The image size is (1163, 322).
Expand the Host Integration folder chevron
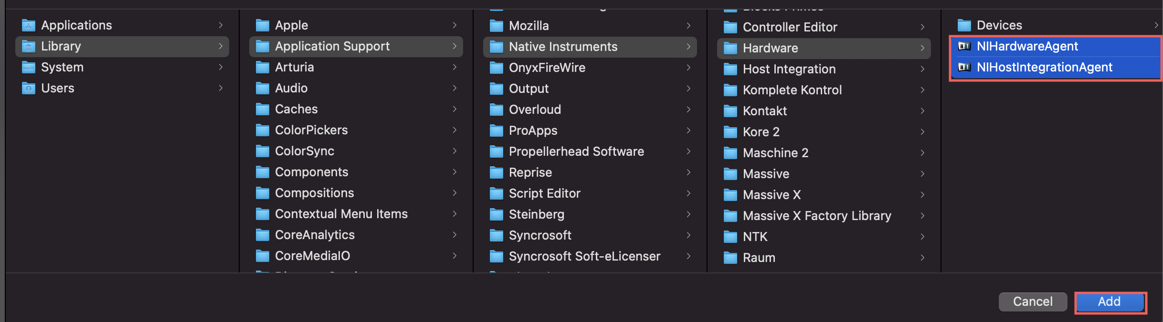pos(922,69)
